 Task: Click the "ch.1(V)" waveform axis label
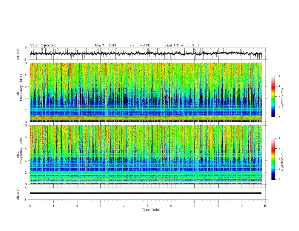(x=18, y=54)
